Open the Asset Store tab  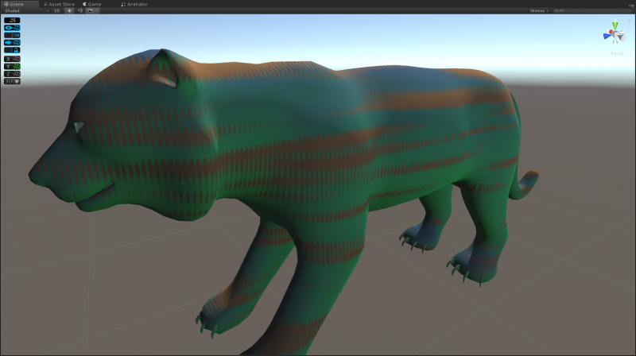(60, 4)
